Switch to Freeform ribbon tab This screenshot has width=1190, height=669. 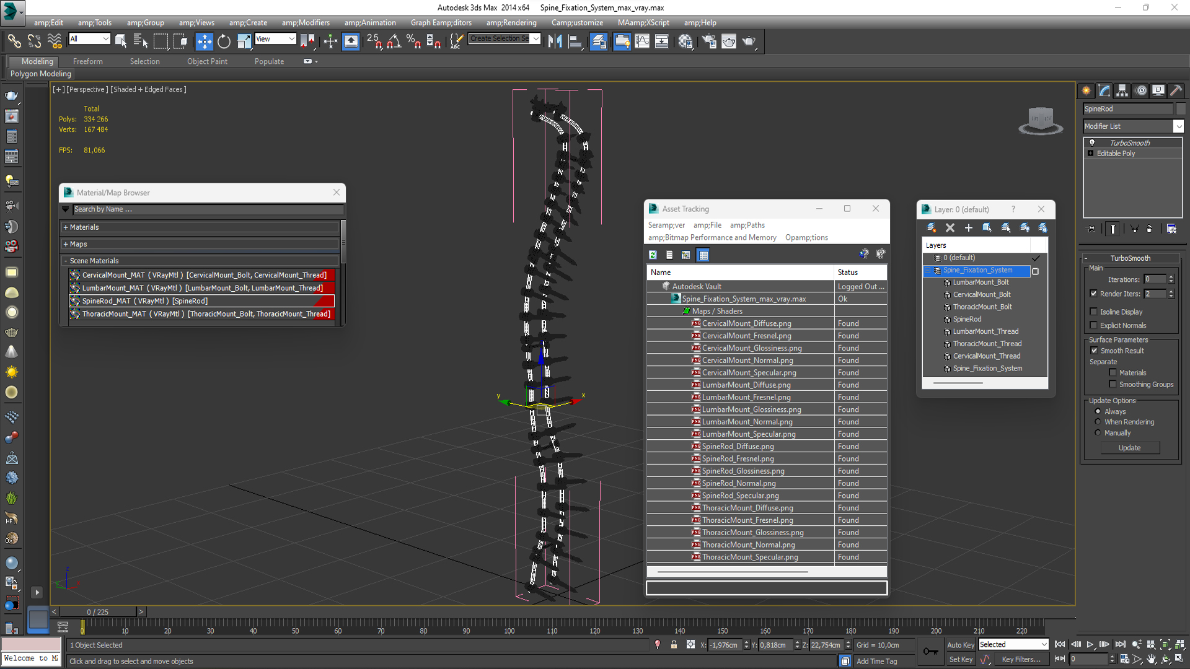click(87, 61)
